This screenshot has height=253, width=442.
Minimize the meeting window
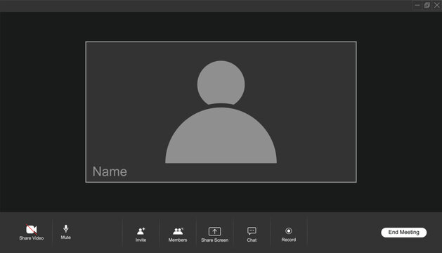[x=417, y=6]
